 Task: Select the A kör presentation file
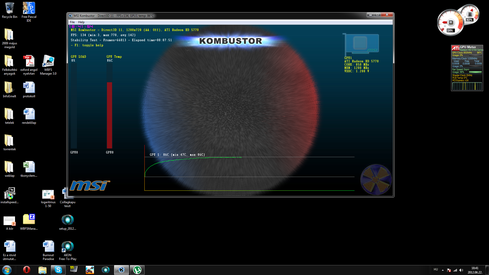pyautogui.click(x=9, y=223)
